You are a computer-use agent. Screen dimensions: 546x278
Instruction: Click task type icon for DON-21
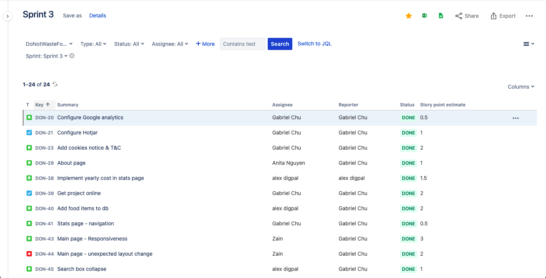pos(29,133)
